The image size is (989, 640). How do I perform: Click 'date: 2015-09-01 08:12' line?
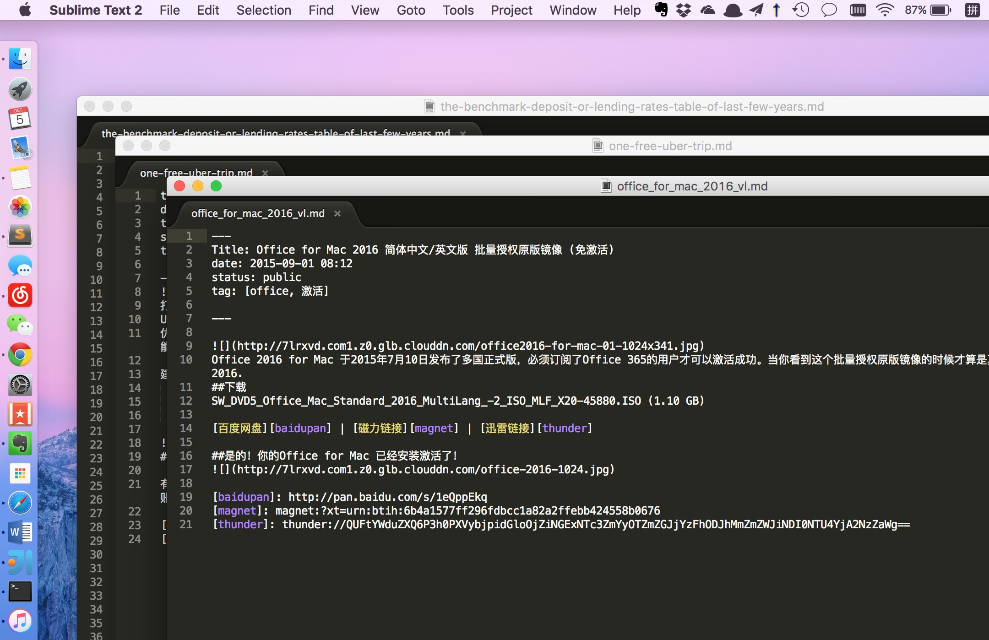coord(282,263)
